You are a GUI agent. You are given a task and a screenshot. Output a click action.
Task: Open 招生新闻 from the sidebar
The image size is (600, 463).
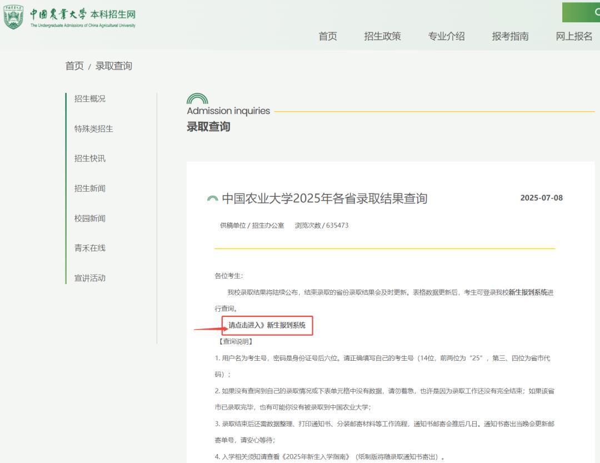pos(90,188)
